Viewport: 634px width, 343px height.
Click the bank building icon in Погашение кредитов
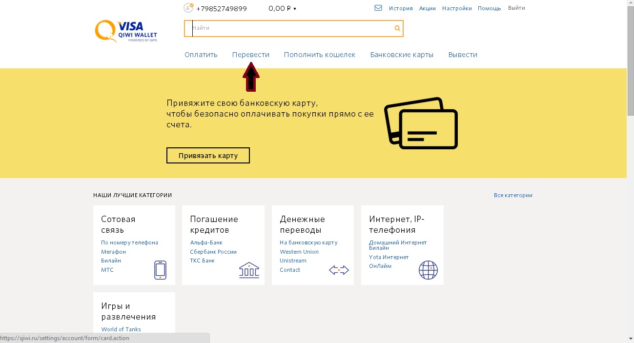coord(249,270)
